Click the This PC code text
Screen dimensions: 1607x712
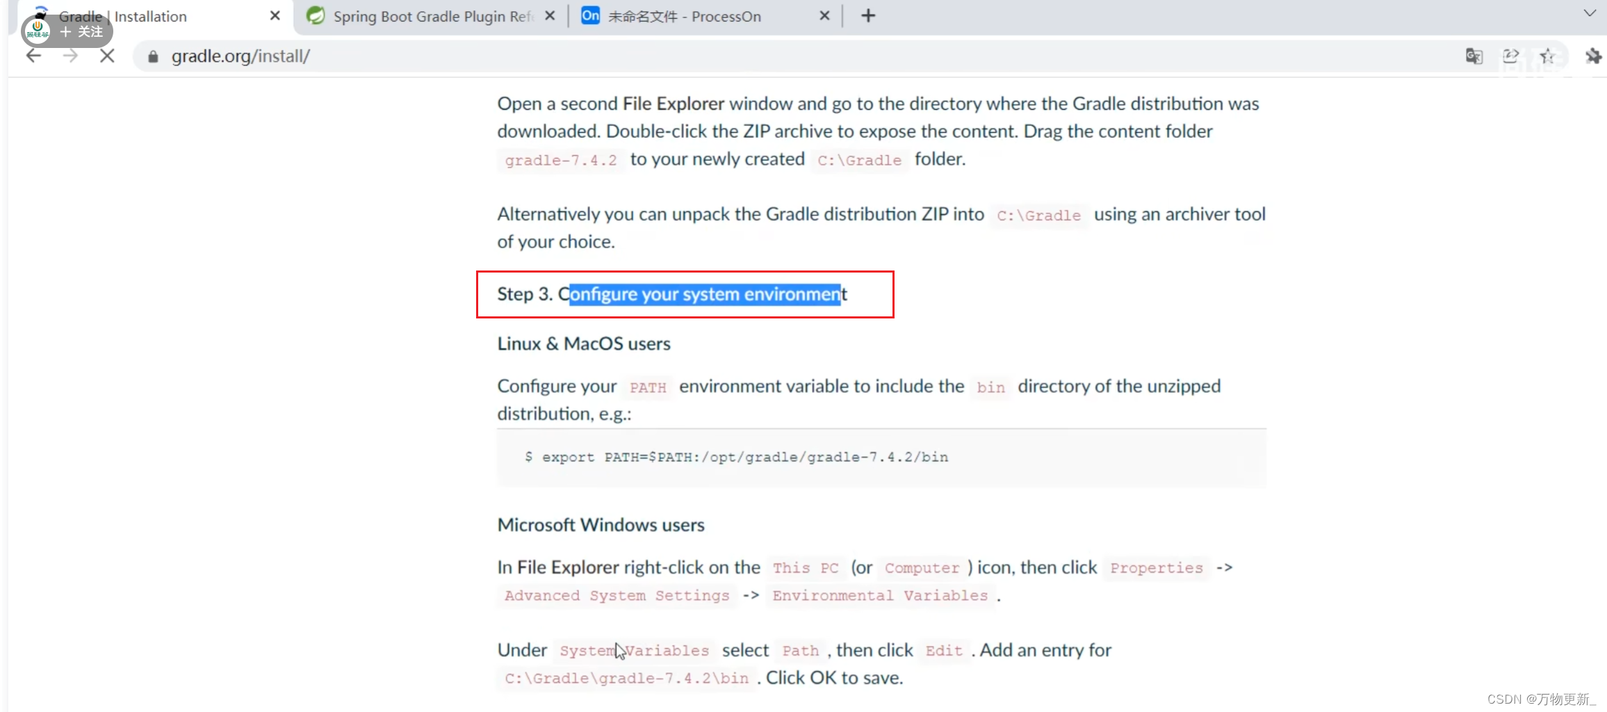coord(806,568)
